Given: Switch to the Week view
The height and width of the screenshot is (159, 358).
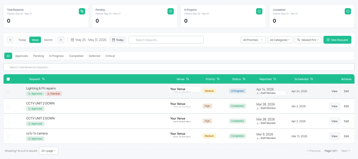Looking at the screenshot, I should click(x=35, y=40).
